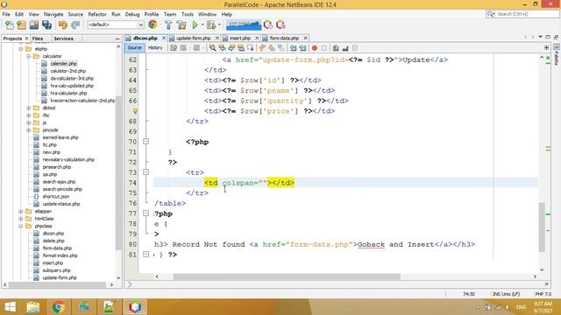Click the Search field
The image size is (561, 315).
pyautogui.click(x=522, y=14)
